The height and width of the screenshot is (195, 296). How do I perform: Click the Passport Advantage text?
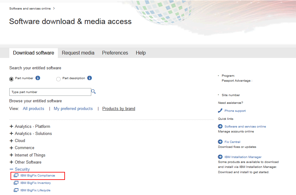click(x=237, y=80)
